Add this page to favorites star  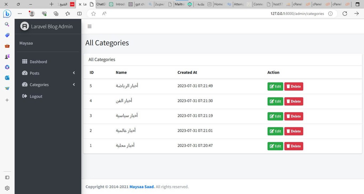93,14
